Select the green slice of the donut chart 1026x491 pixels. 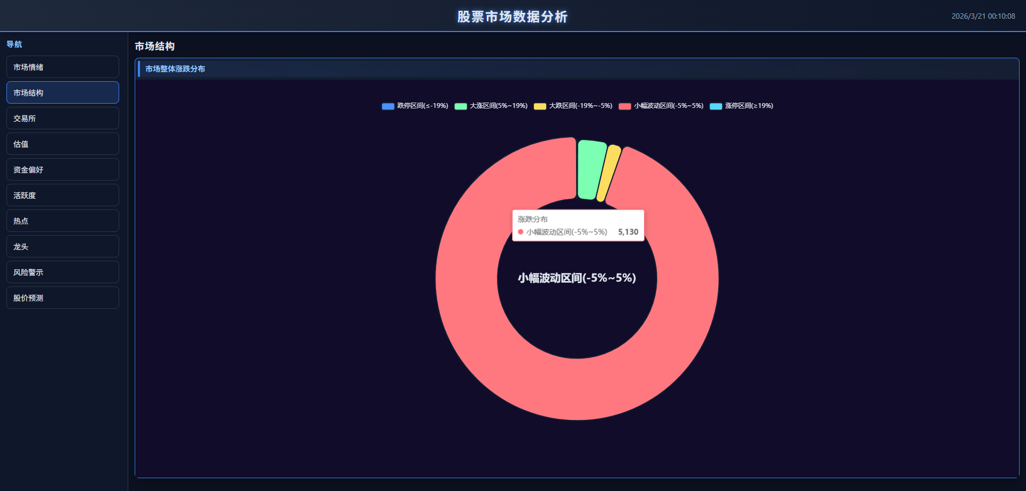tap(590, 169)
